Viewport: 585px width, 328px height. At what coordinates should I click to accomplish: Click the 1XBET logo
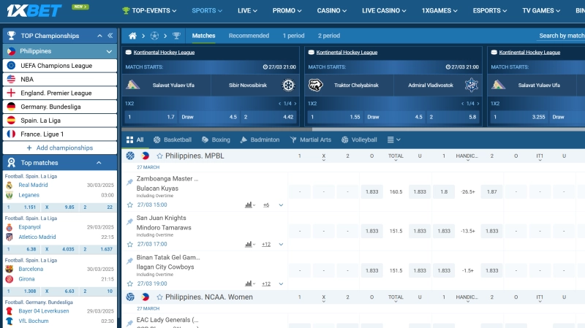coord(34,10)
